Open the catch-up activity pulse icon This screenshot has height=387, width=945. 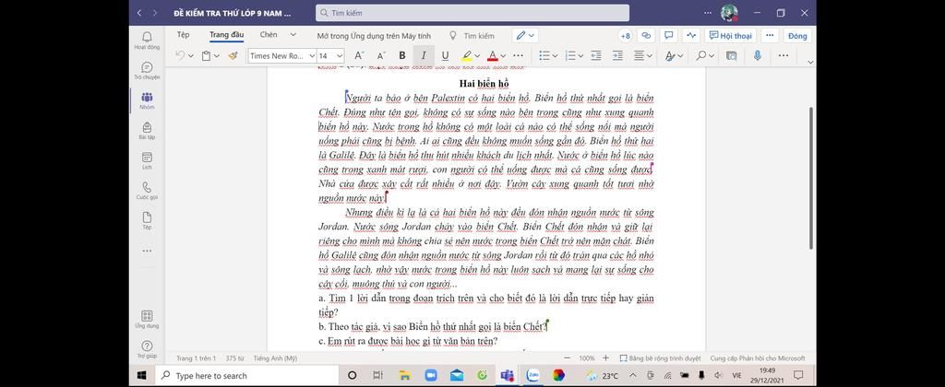tap(690, 36)
